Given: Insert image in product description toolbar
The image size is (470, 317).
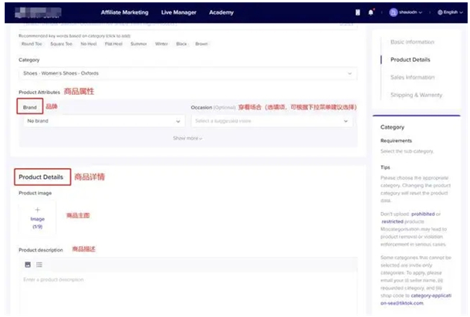Looking at the screenshot, I should point(28,265).
